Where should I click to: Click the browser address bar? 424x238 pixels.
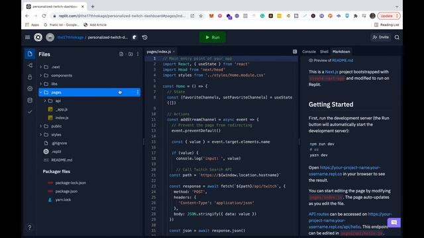[122, 16]
